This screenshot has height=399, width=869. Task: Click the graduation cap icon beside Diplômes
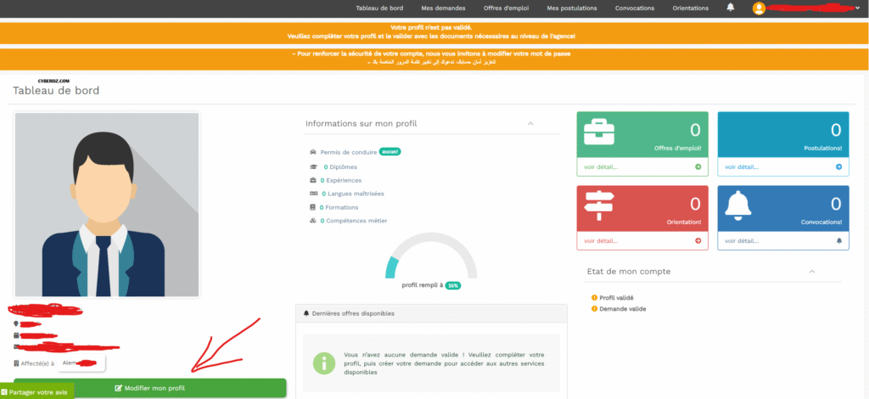coord(313,166)
